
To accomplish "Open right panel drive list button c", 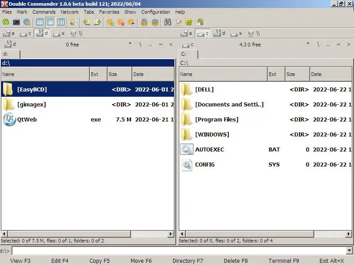I will [x=188, y=45].
